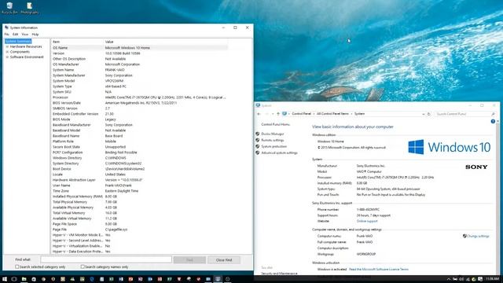The width and height of the screenshot is (503, 283).
Task: Open Device Manager link
Action: (273, 134)
